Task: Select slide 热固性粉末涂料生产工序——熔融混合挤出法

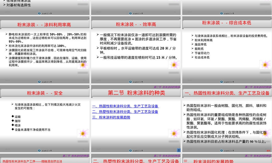Action: (x=45, y=158)
